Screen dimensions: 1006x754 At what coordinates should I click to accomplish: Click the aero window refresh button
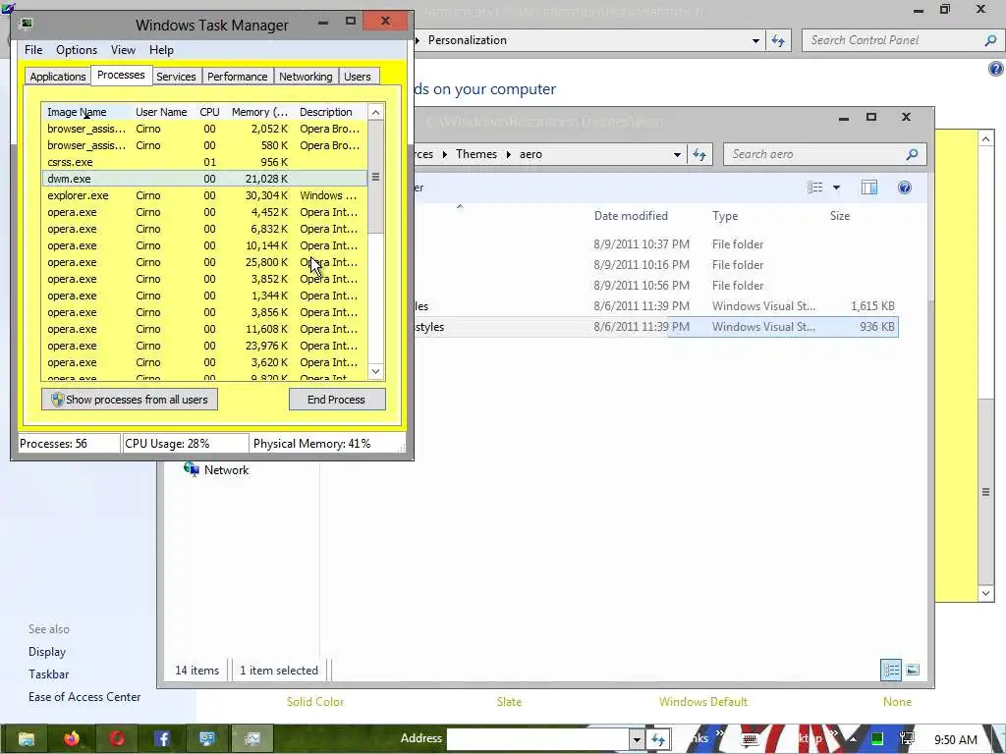click(x=699, y=154)
